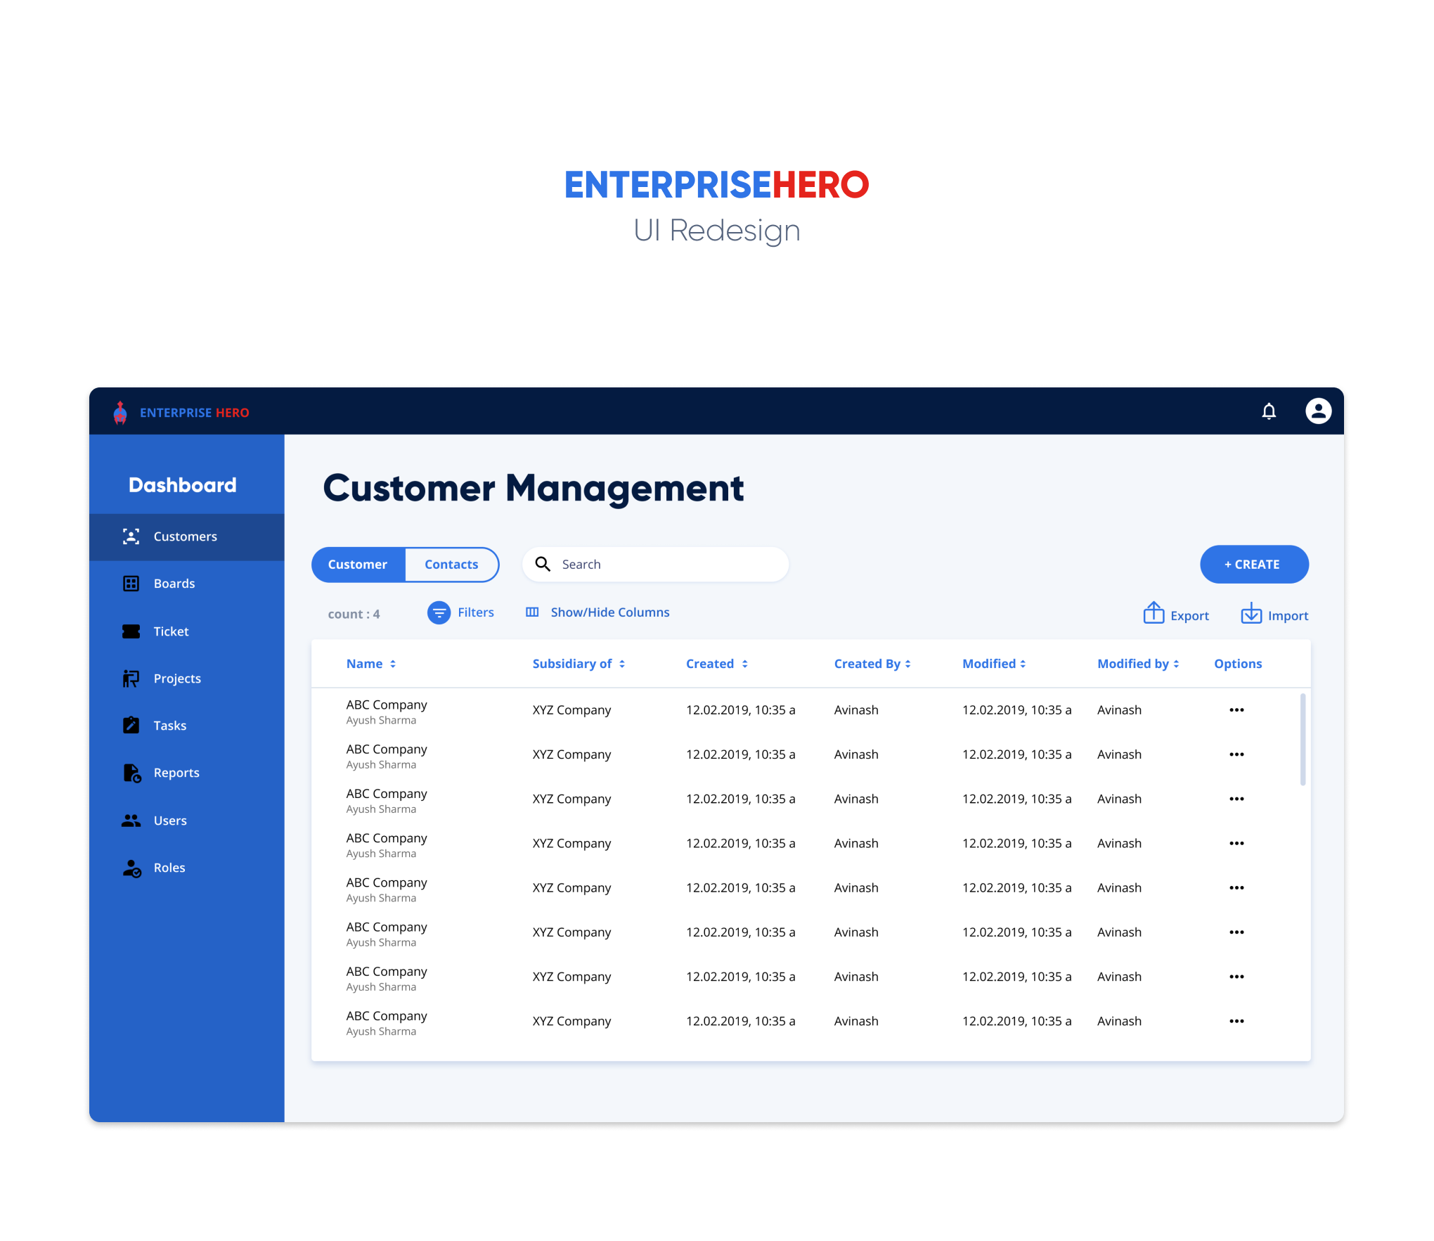The width and height of the screenshot is (1434, 1241).
Task: Click the Show/Hide Columns icon
Action: (x=532, y=612)
